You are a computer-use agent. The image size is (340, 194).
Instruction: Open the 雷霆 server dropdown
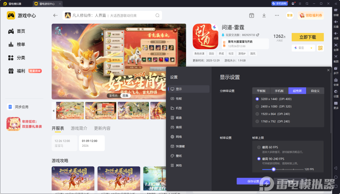(303, 48)
